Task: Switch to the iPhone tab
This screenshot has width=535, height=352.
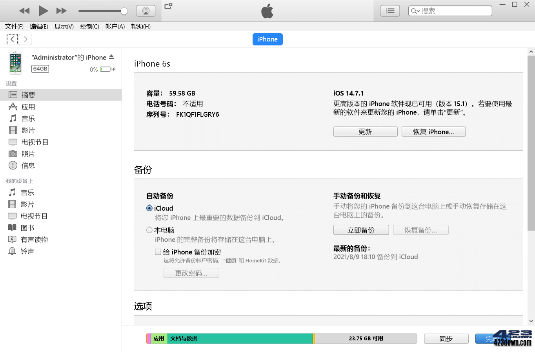Action: point(267,39)
